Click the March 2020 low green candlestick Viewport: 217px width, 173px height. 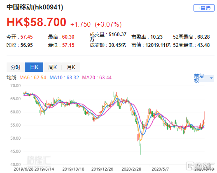(x=140, y=149)
